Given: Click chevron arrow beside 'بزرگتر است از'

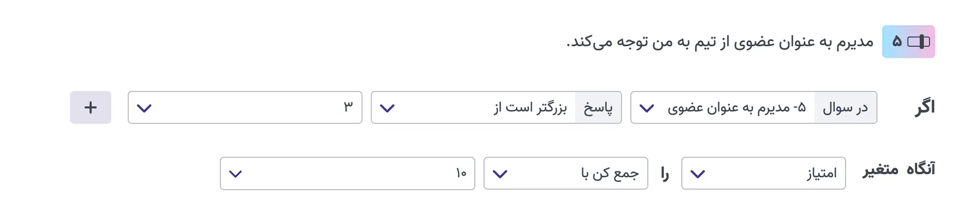Looking at the screenshot, I should 387,108.
